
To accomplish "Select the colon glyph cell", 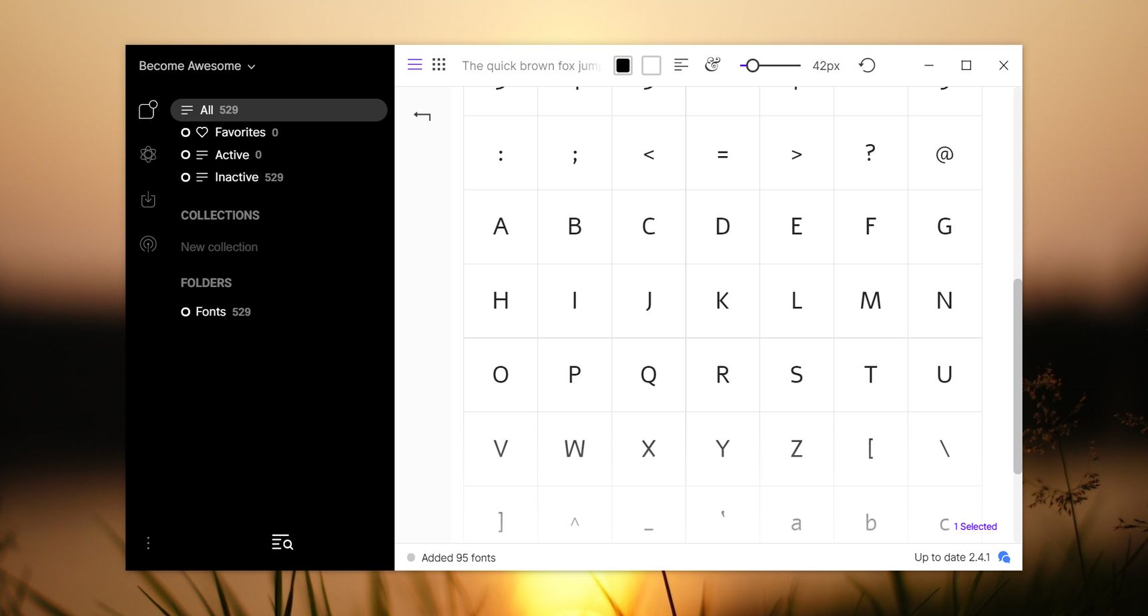I will [501, 153].
